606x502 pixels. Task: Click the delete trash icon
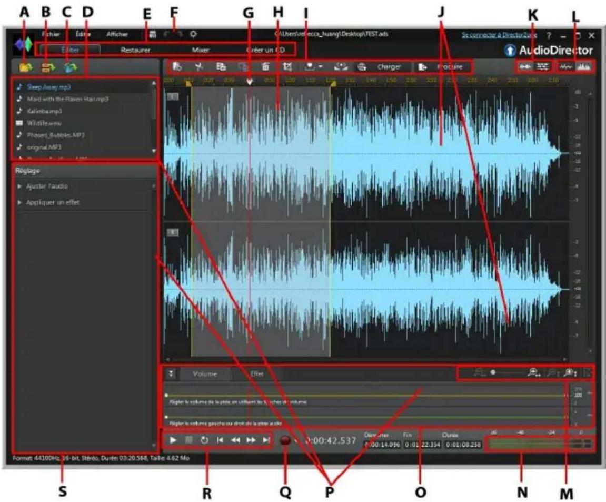265,66
